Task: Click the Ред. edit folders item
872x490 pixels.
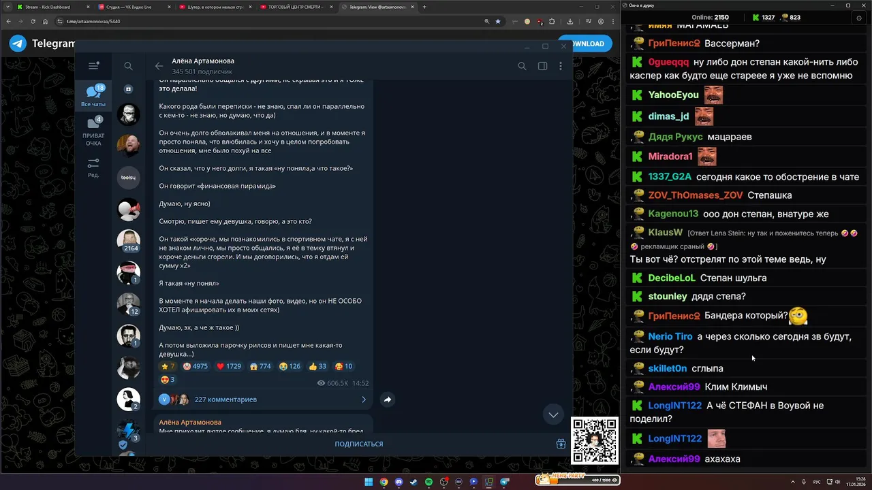Action: (93, 167)
